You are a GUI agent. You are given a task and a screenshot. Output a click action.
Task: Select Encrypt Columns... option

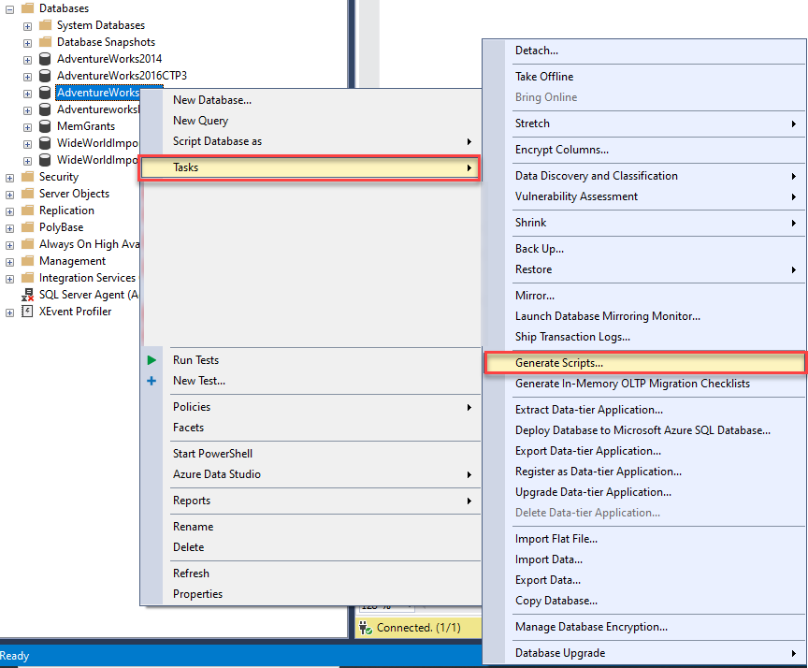tap(644, 150)
